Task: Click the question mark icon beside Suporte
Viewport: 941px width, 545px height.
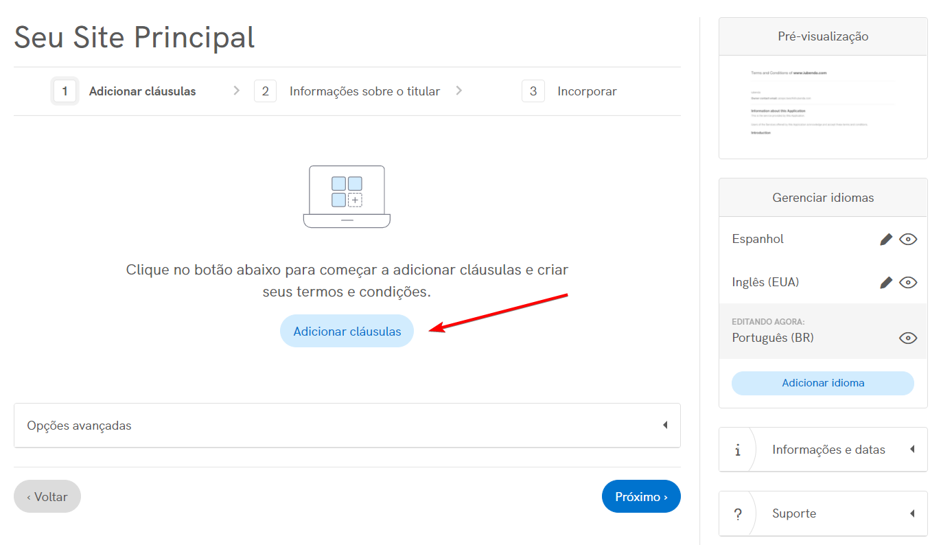Action: click(x=738, y=514)
